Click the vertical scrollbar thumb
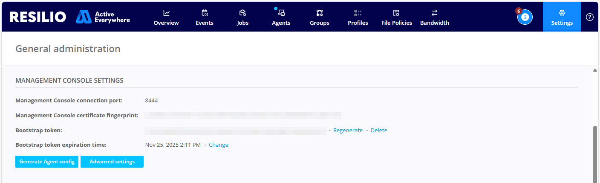 pos(595,154)
